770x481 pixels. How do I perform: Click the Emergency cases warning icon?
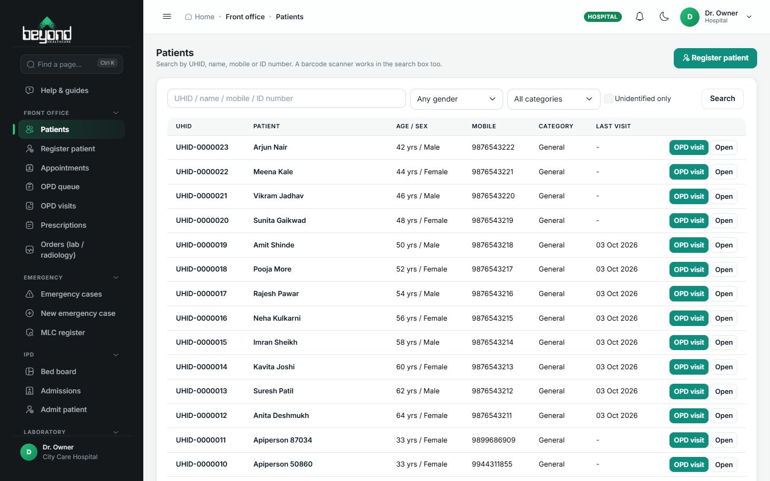pyautogui.click(x=30, y=294)
